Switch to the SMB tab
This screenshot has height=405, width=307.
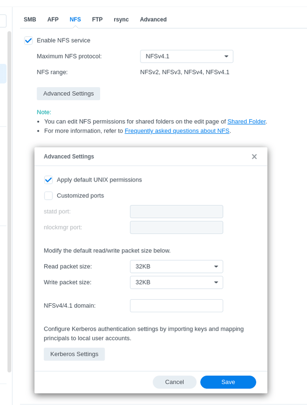[30, 19]
